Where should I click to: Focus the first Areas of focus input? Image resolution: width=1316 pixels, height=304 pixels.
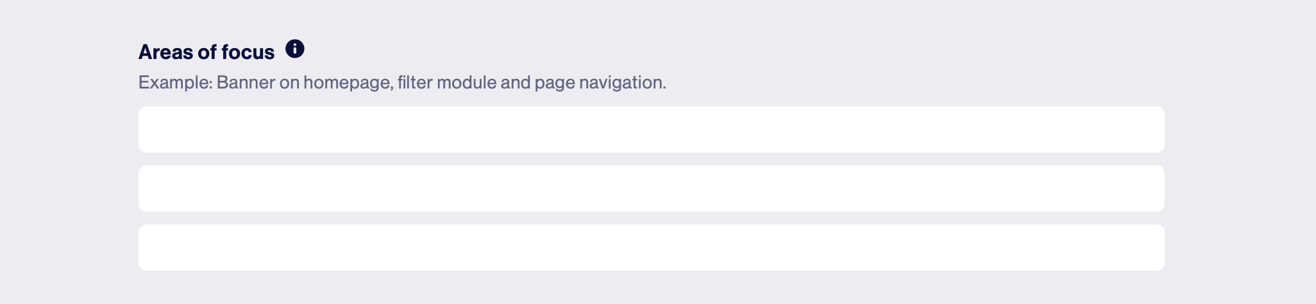point(651,130)
